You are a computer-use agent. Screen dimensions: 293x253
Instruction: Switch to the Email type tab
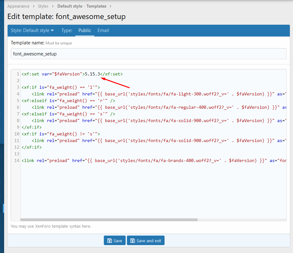[103, 30]
